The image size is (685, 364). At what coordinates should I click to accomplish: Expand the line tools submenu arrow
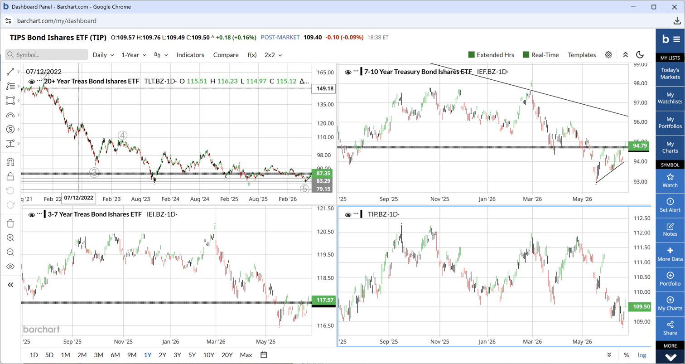pyautogui.click(x=18, y=72)
